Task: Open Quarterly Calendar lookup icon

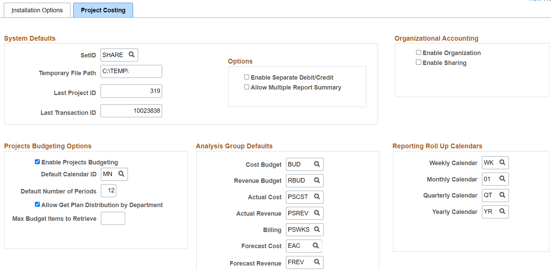Action: point(502,195)
